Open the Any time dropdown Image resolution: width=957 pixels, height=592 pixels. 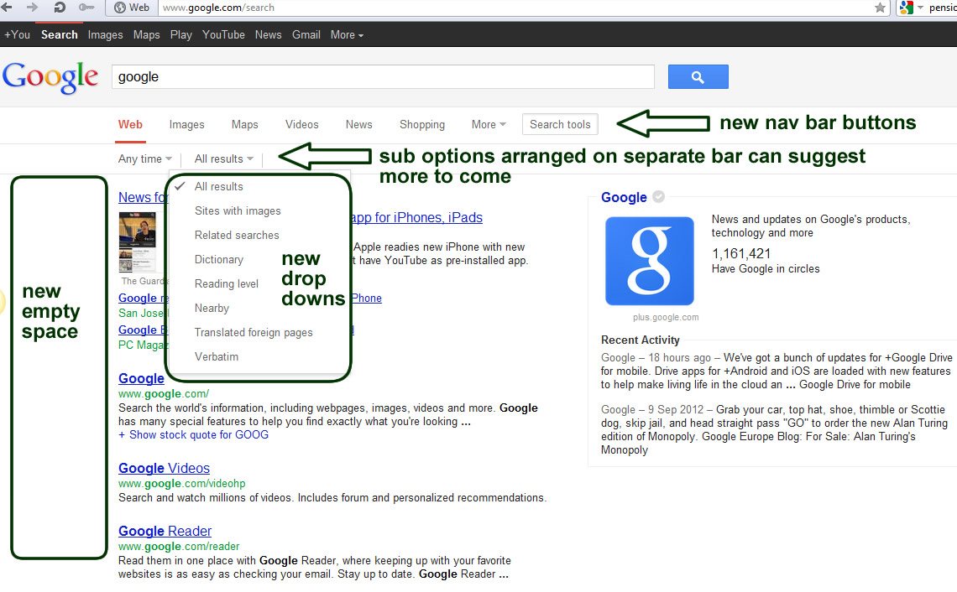[x=144, y=158]
